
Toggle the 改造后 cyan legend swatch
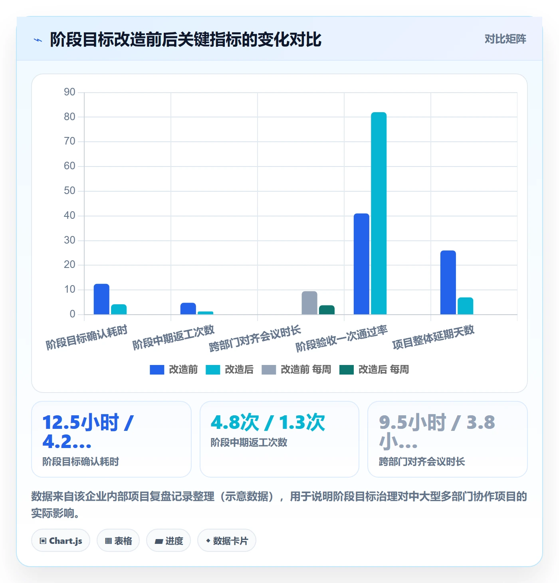click(x=213, y=370)
